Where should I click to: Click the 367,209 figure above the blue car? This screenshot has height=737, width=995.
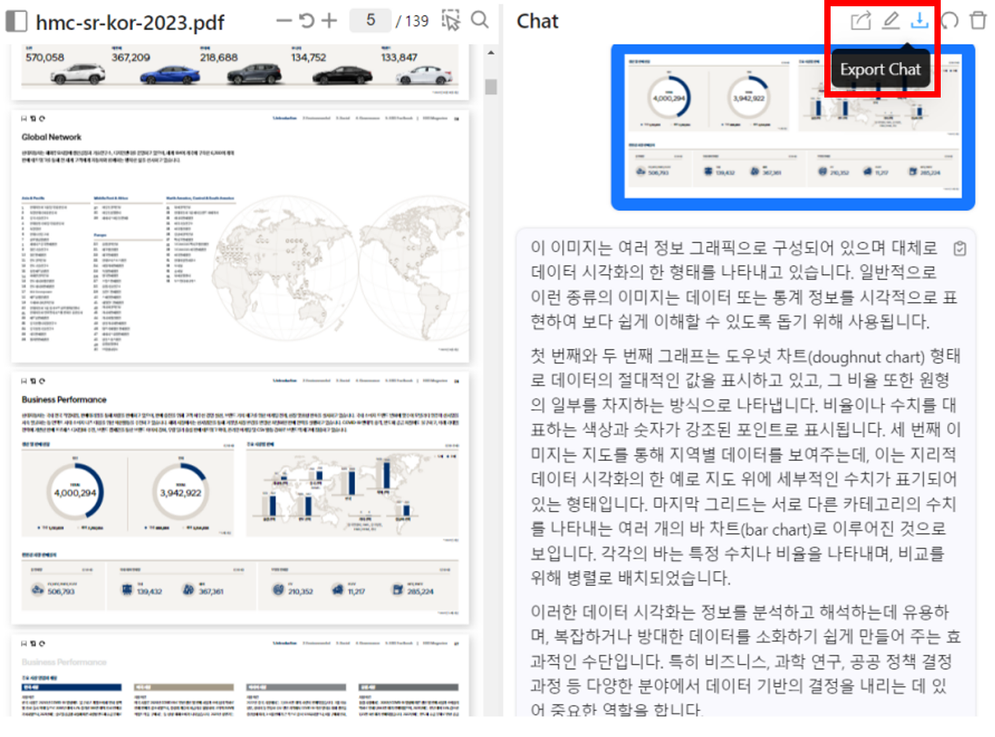[131, 57]
